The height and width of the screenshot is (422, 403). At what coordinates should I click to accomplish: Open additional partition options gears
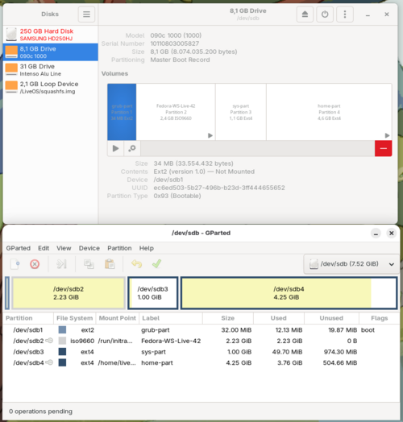click(x=132, y=148)
